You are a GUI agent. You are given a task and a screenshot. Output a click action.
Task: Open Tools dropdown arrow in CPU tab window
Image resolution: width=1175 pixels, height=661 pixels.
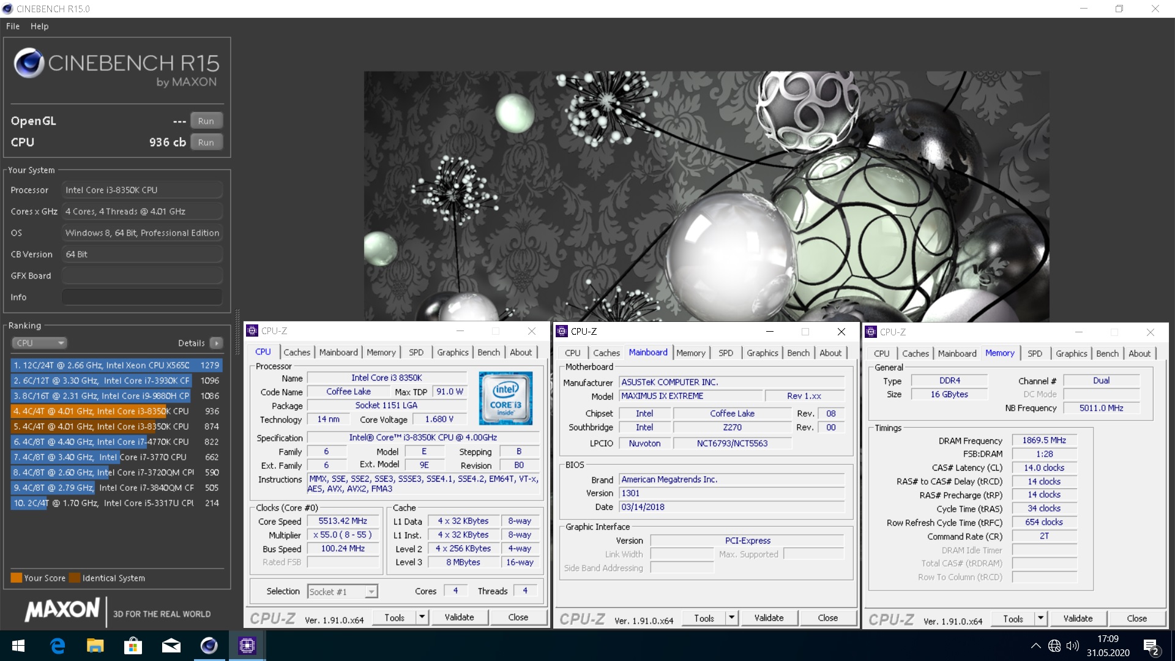[422, 618]
